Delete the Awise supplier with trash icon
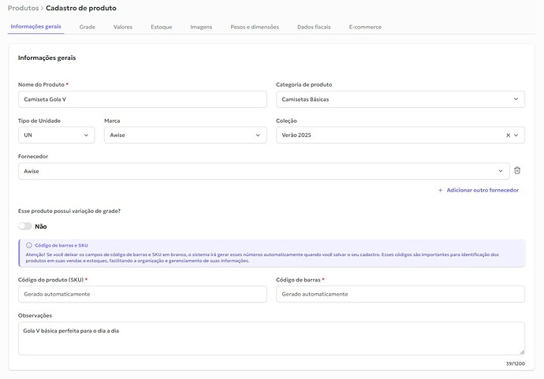This screenshot has width=544, height=379. coord(517,170)
